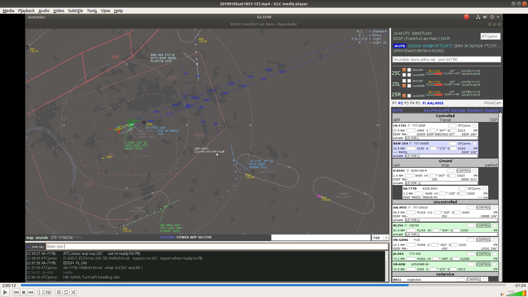Click the Deselect link in strip header
This screenshot has width=528, height=297.
[x=475, y=110]
